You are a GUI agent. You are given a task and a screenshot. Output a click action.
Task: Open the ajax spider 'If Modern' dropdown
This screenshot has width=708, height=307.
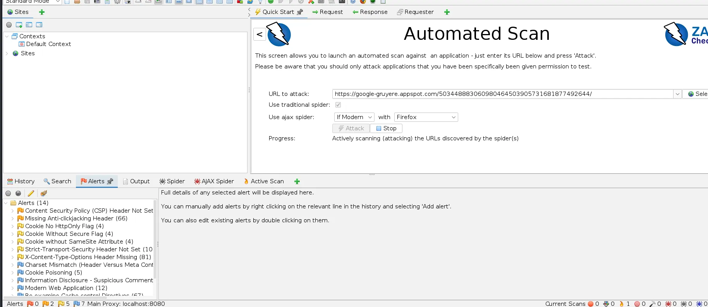coord(354,117)
